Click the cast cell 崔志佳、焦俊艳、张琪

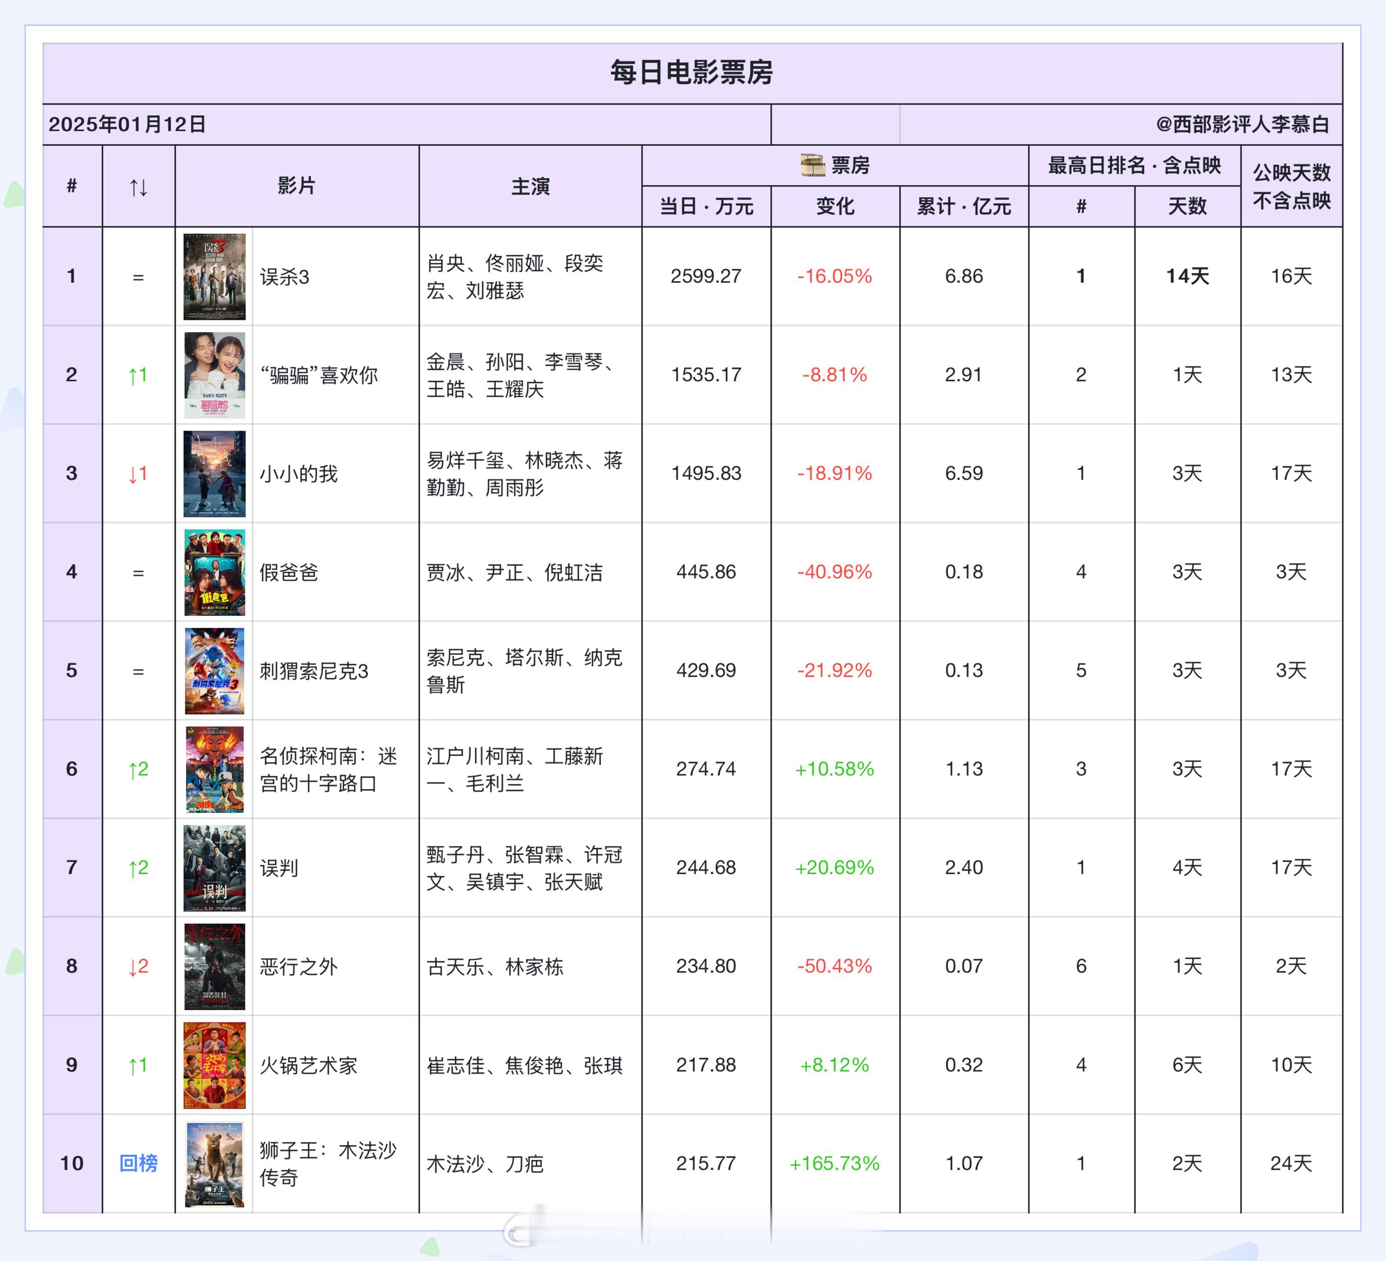pyautogui.click(x=525, y=1065)
